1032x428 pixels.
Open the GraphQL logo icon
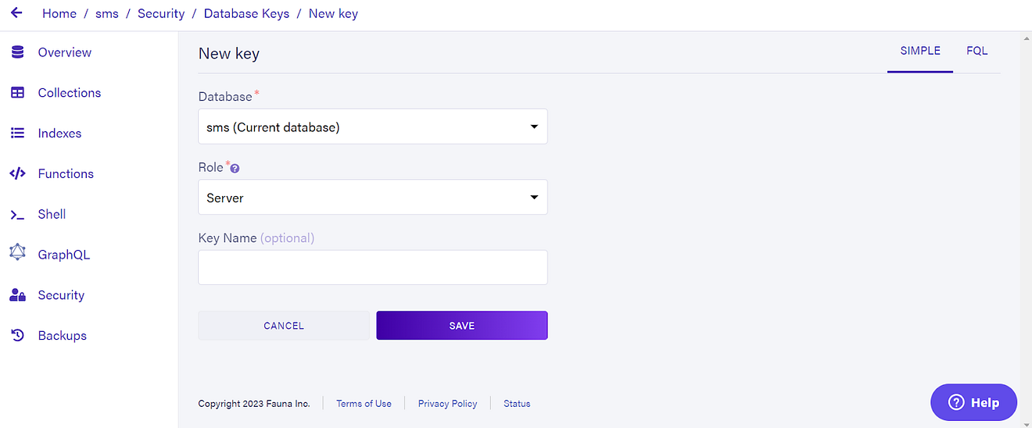[x=17, y=252]
